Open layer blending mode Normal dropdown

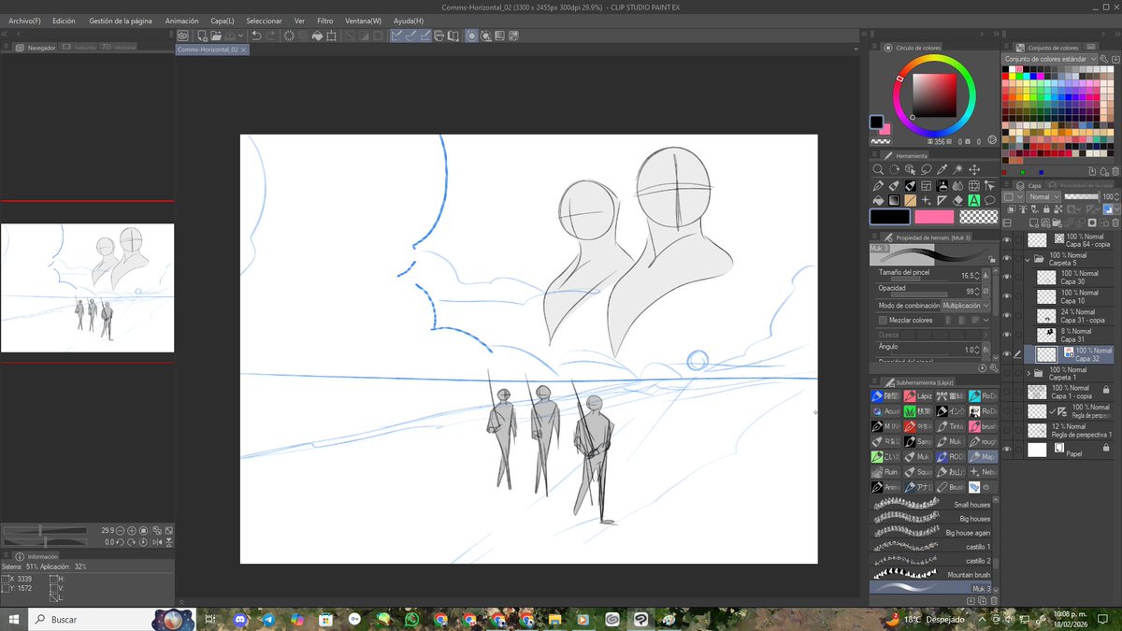[x=1043, y=197]
